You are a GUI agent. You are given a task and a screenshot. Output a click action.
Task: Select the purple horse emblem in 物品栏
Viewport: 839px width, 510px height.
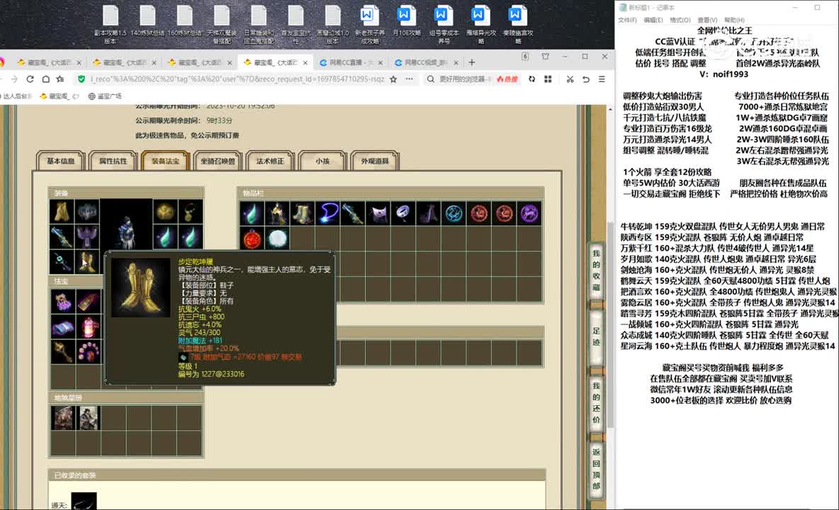(x=529, y=213)
